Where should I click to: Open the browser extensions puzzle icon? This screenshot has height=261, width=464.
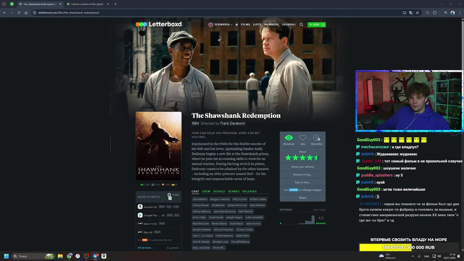435,13
